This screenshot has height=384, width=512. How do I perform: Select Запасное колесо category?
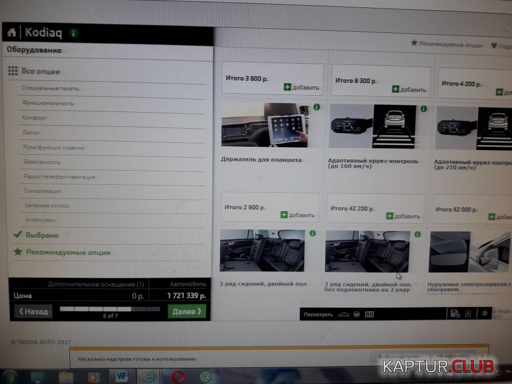coord(47,205)
